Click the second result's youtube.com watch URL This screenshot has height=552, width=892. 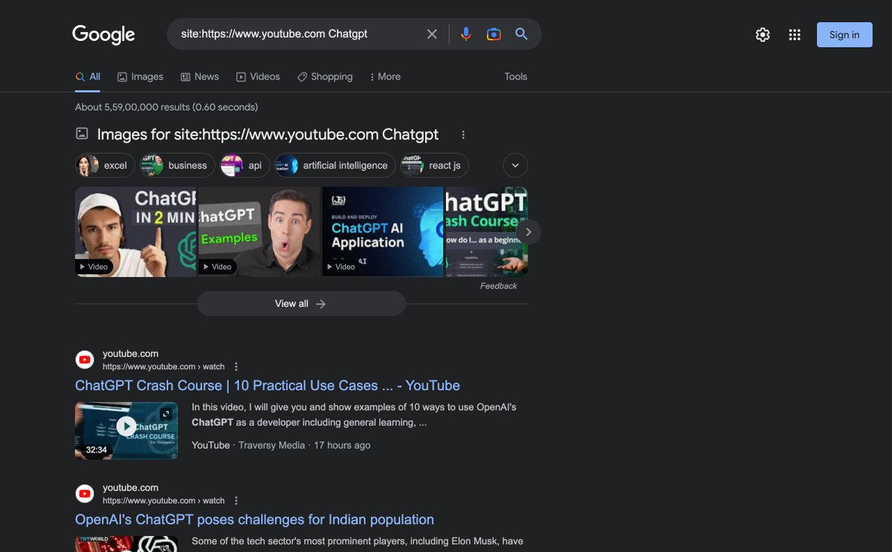click(x=164, y=501)
